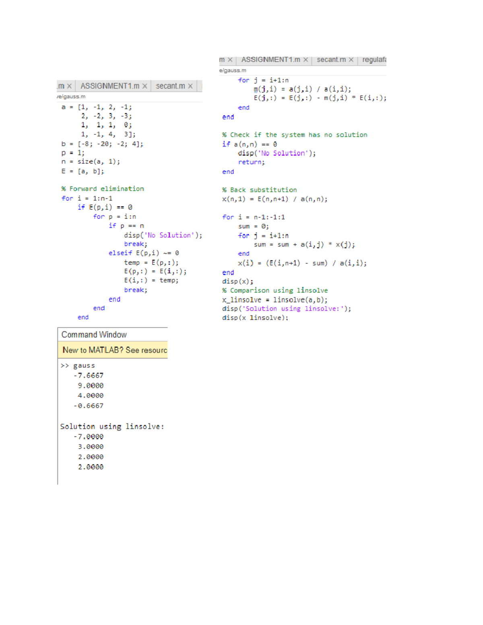
Task: Click line 'if p == n'
Action: (x=126, y=226)
